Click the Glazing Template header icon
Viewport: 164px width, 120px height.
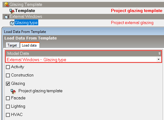(6, 5)
